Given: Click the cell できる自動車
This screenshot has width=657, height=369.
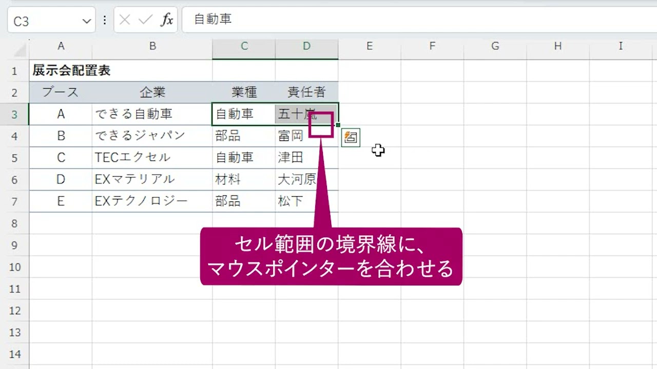Looking at the screenshot, I should pos(152,114).
